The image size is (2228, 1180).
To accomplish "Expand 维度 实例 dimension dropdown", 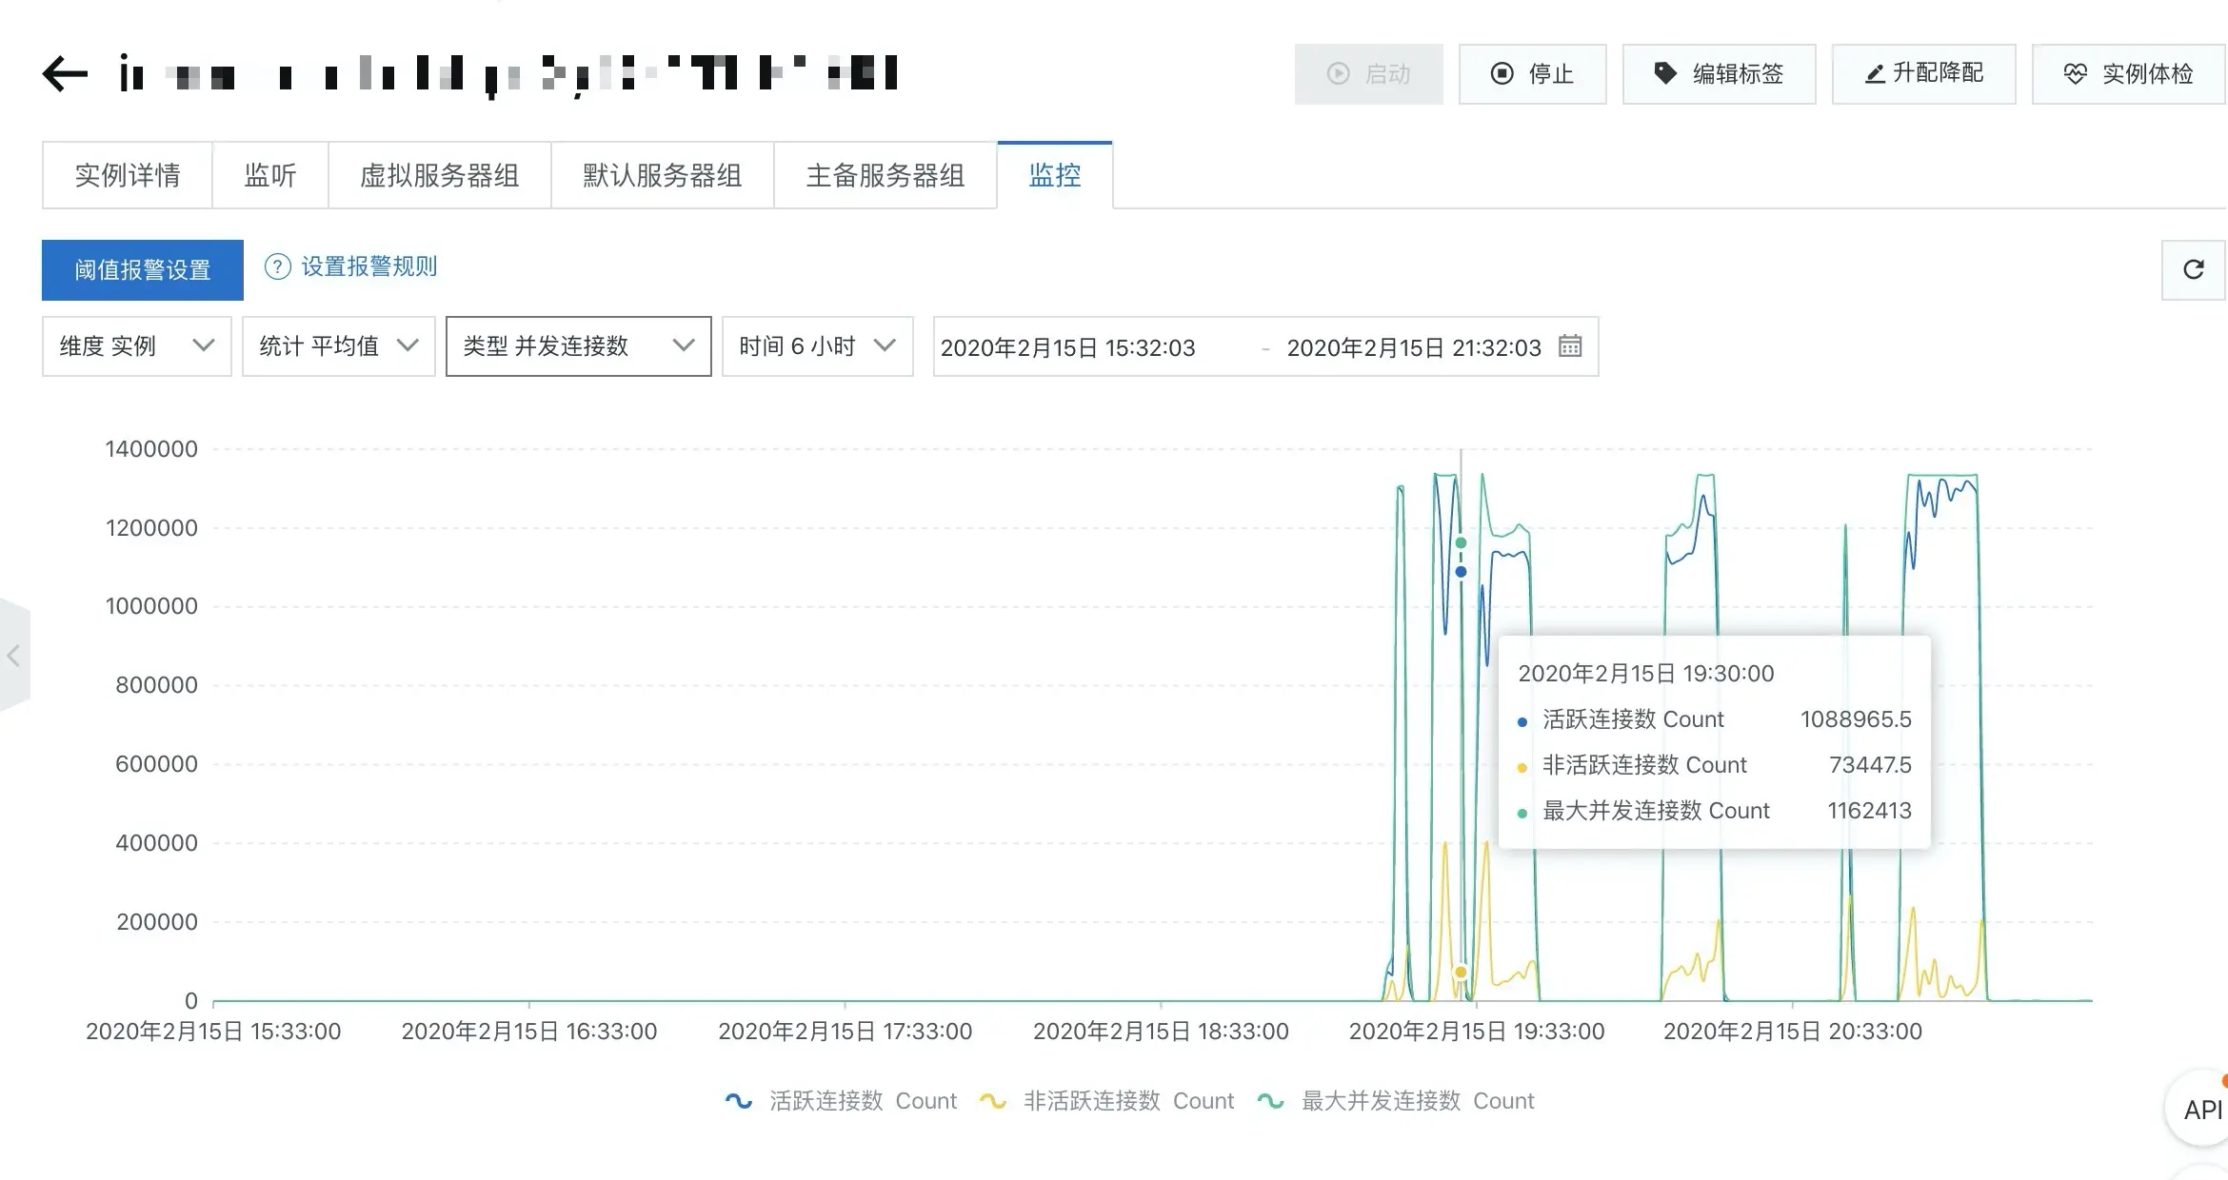I will click(x=137, y=346).
